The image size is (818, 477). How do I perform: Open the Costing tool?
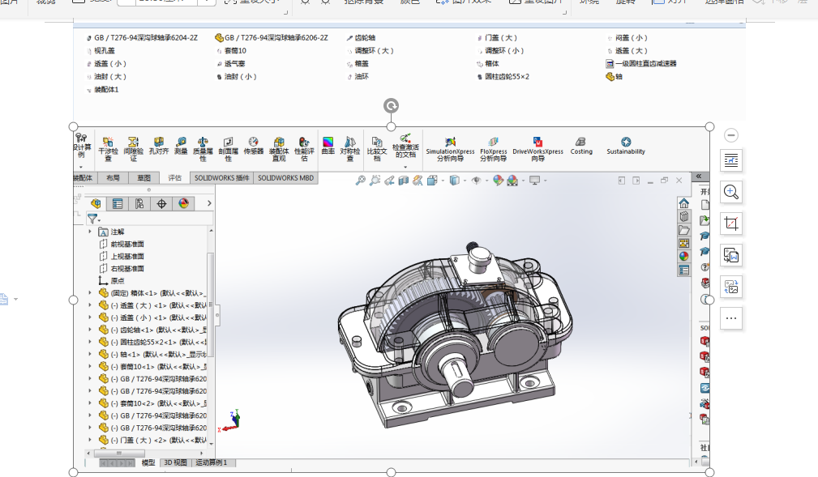(581, 145)
